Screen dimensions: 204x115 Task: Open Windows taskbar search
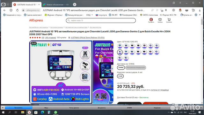coord(10,112)
